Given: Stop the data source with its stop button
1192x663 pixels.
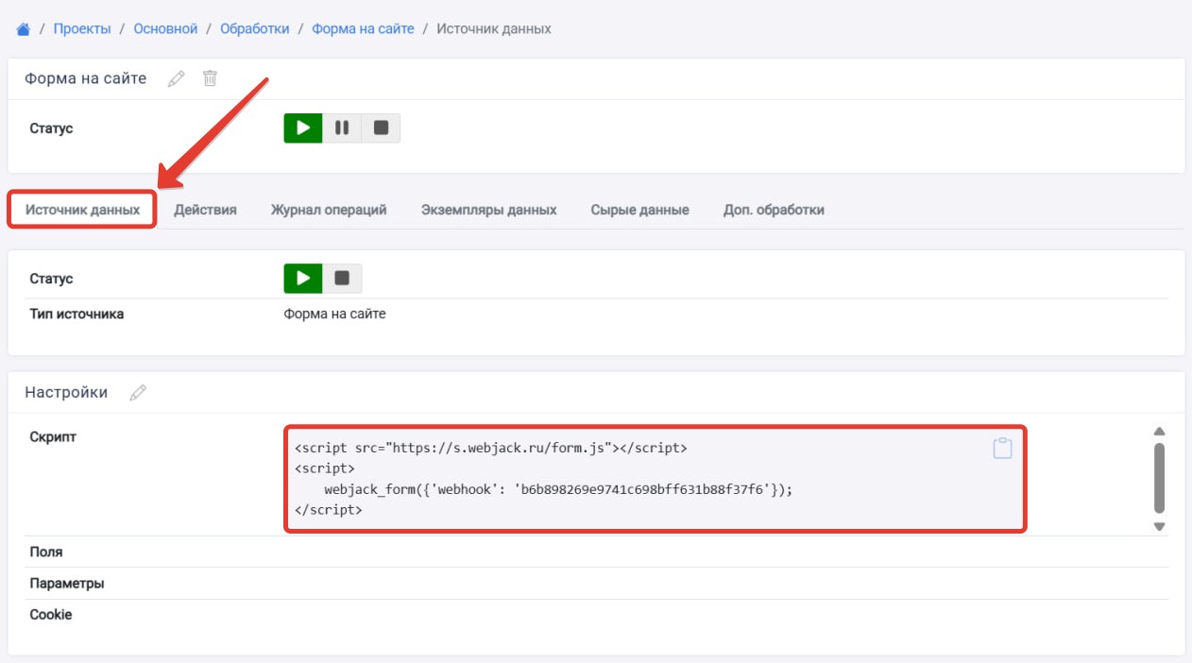Looking at the screenshot, I should (342, 279).
